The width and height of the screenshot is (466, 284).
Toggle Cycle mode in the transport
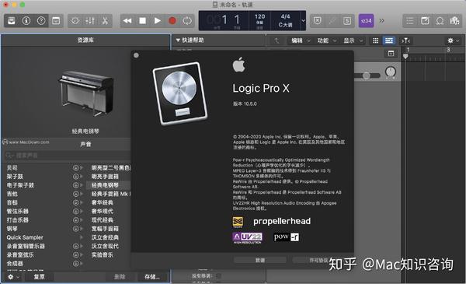click(x=187, y=20)
